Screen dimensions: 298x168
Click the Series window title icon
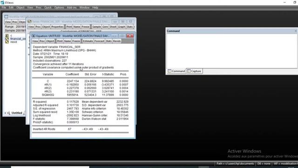click(x=29, y=21)
